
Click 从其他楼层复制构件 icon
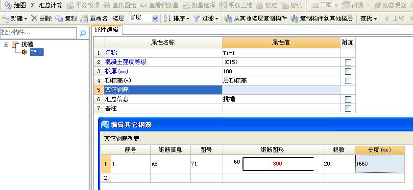(228, 19)
